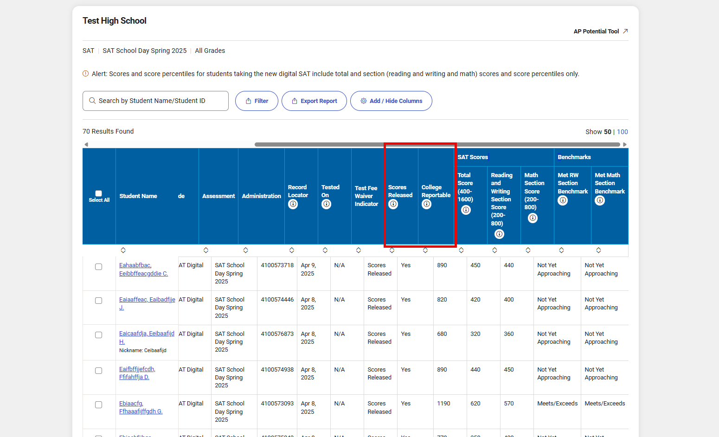
Task: Show Math Section Score info tooltip
Action: pyautogui.click(x=533, y=218)
